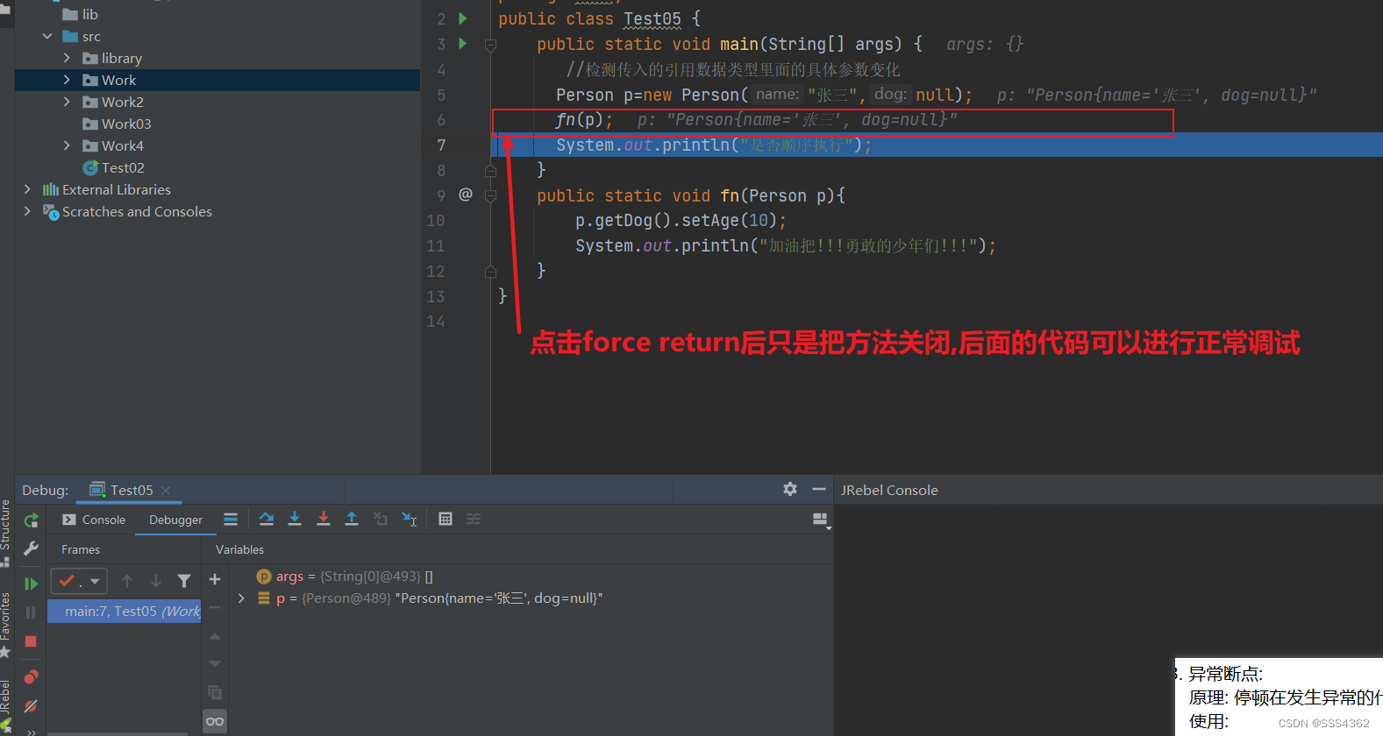
Task: Toggle show watches glasses icon
Action: [215, 721]
